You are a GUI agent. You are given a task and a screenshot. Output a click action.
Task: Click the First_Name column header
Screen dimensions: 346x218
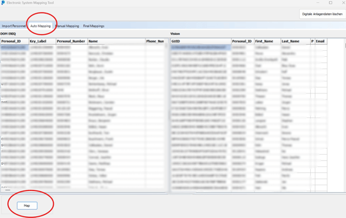point(267,41)
